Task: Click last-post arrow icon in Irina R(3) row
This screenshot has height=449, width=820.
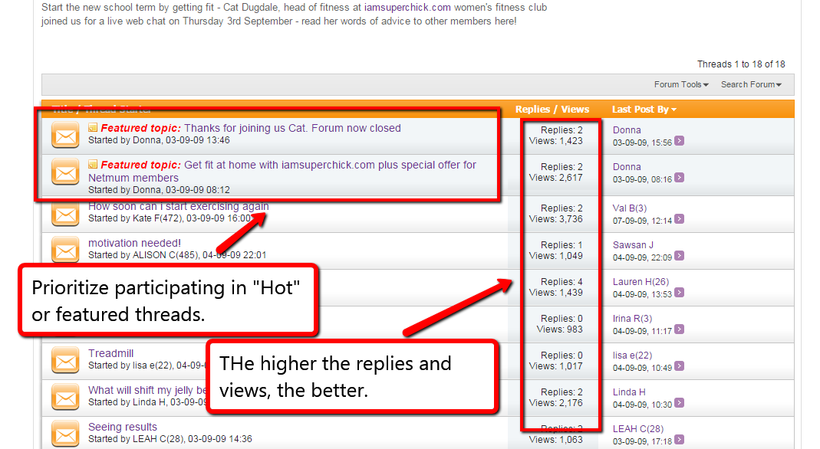Action: pyautogui.click(x=679, y=331)
